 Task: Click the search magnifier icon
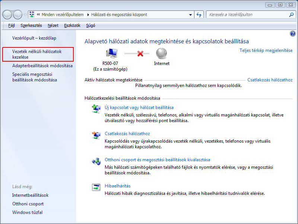pyautogui.click(x=291, y=15)
